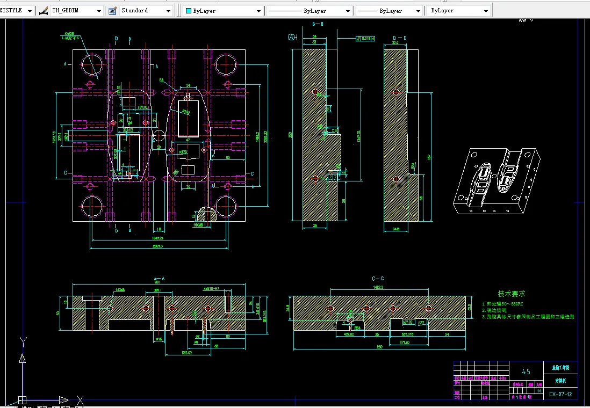Select the D—D section view label

click(400, 38)
